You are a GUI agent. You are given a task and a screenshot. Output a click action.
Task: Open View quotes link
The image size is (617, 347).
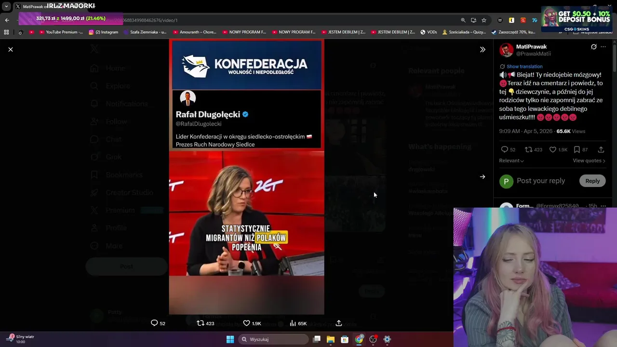click(589, 160)
